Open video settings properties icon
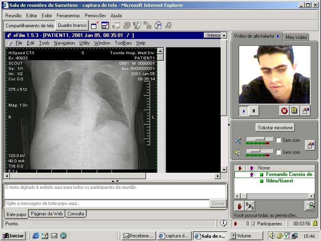This screenshot has width=321, height=241. [305, 111]
